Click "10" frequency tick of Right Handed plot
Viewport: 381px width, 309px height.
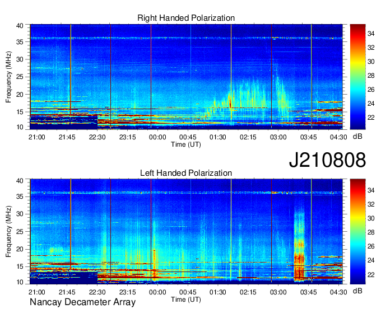click(20, 127)
